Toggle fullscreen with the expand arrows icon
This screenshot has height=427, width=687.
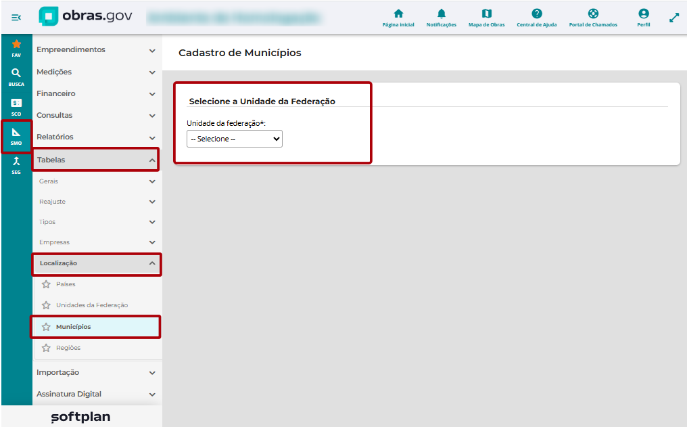click(674, 18)
